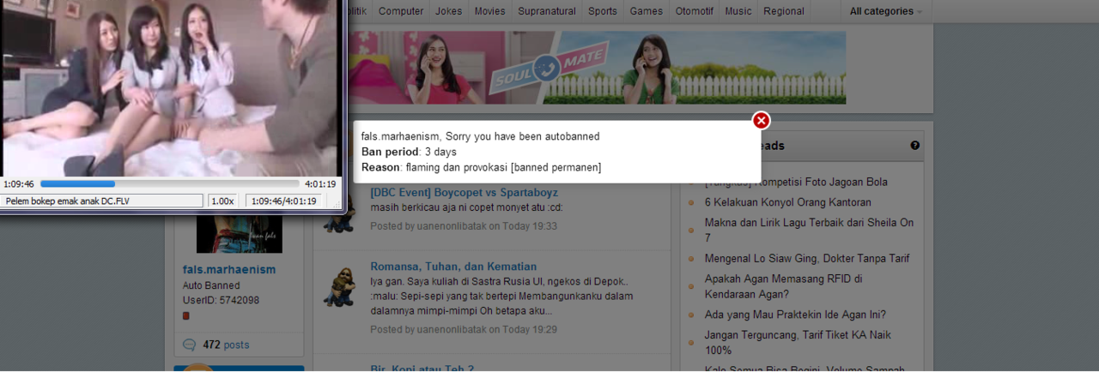
Task: Click the video frame in the player window
Action: pos(170,87)
